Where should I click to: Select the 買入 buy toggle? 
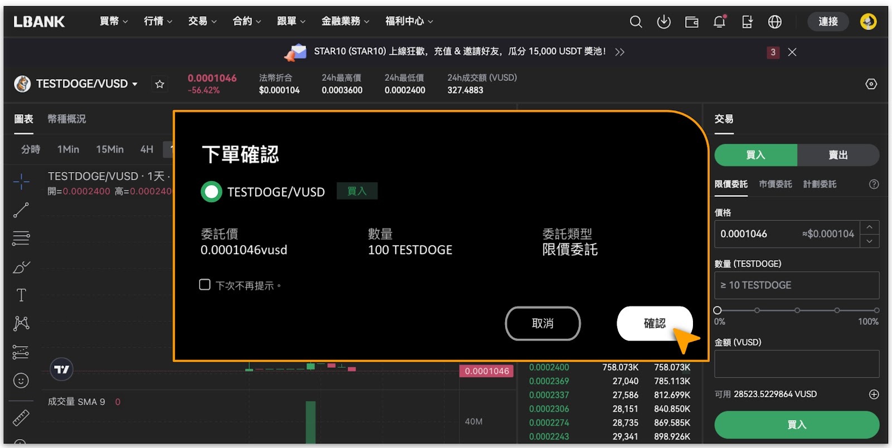(x=755, y=155)
